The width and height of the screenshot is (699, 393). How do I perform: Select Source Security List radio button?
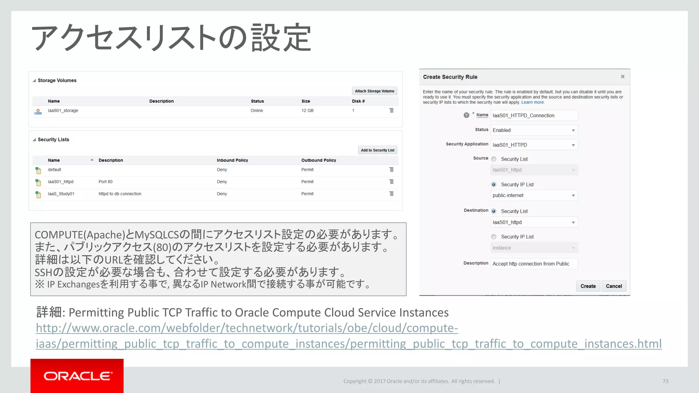pos(494,159)
